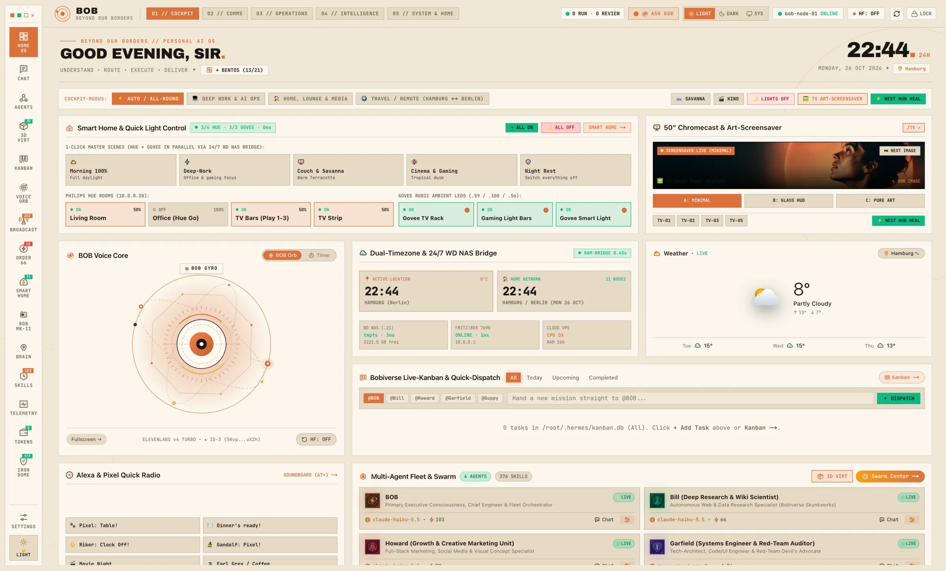The image size is (946, 571).
Task: Click the ALL OFF lights button
Action: tap(561, 128)
